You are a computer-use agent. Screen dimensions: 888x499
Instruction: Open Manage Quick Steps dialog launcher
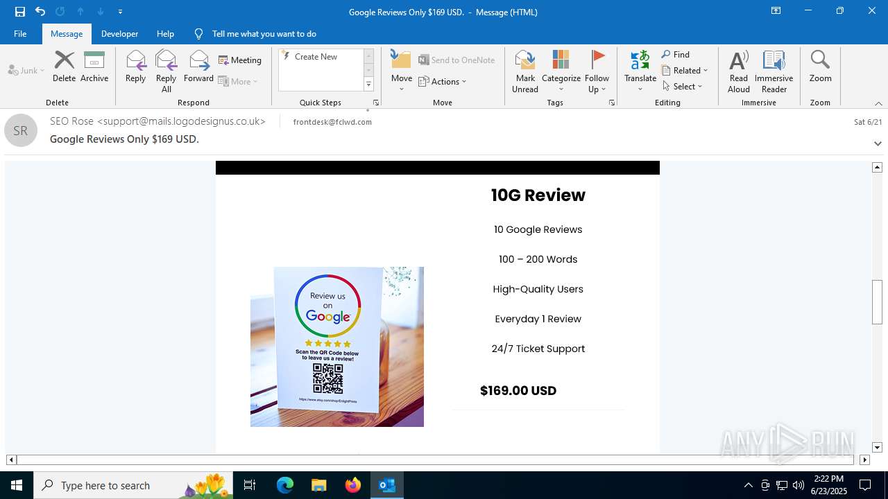pyautogui.click(x=376, y=103)
